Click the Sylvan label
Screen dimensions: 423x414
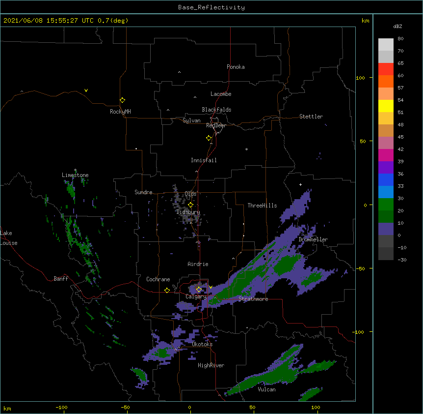coord(191,120)
